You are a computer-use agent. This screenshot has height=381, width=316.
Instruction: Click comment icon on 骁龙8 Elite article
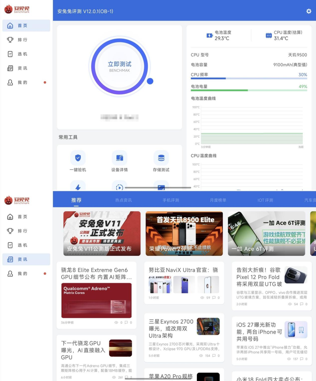(x=126, y=322)
